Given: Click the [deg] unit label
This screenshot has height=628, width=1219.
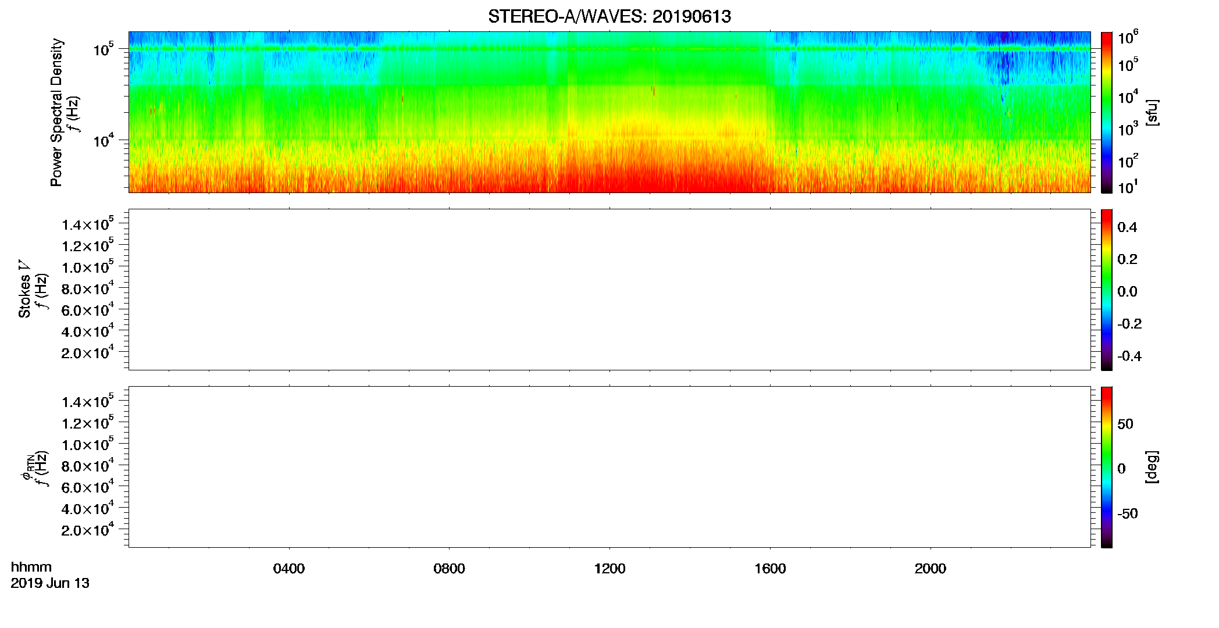Looking at the screenshot, I should pyautogui.click(x=1153, y=467).
